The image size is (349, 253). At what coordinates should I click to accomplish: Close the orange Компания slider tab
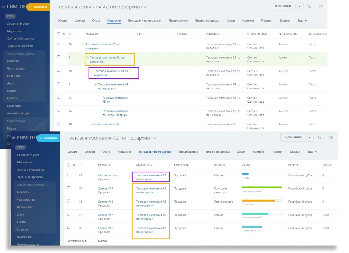[x=31, y=7]
